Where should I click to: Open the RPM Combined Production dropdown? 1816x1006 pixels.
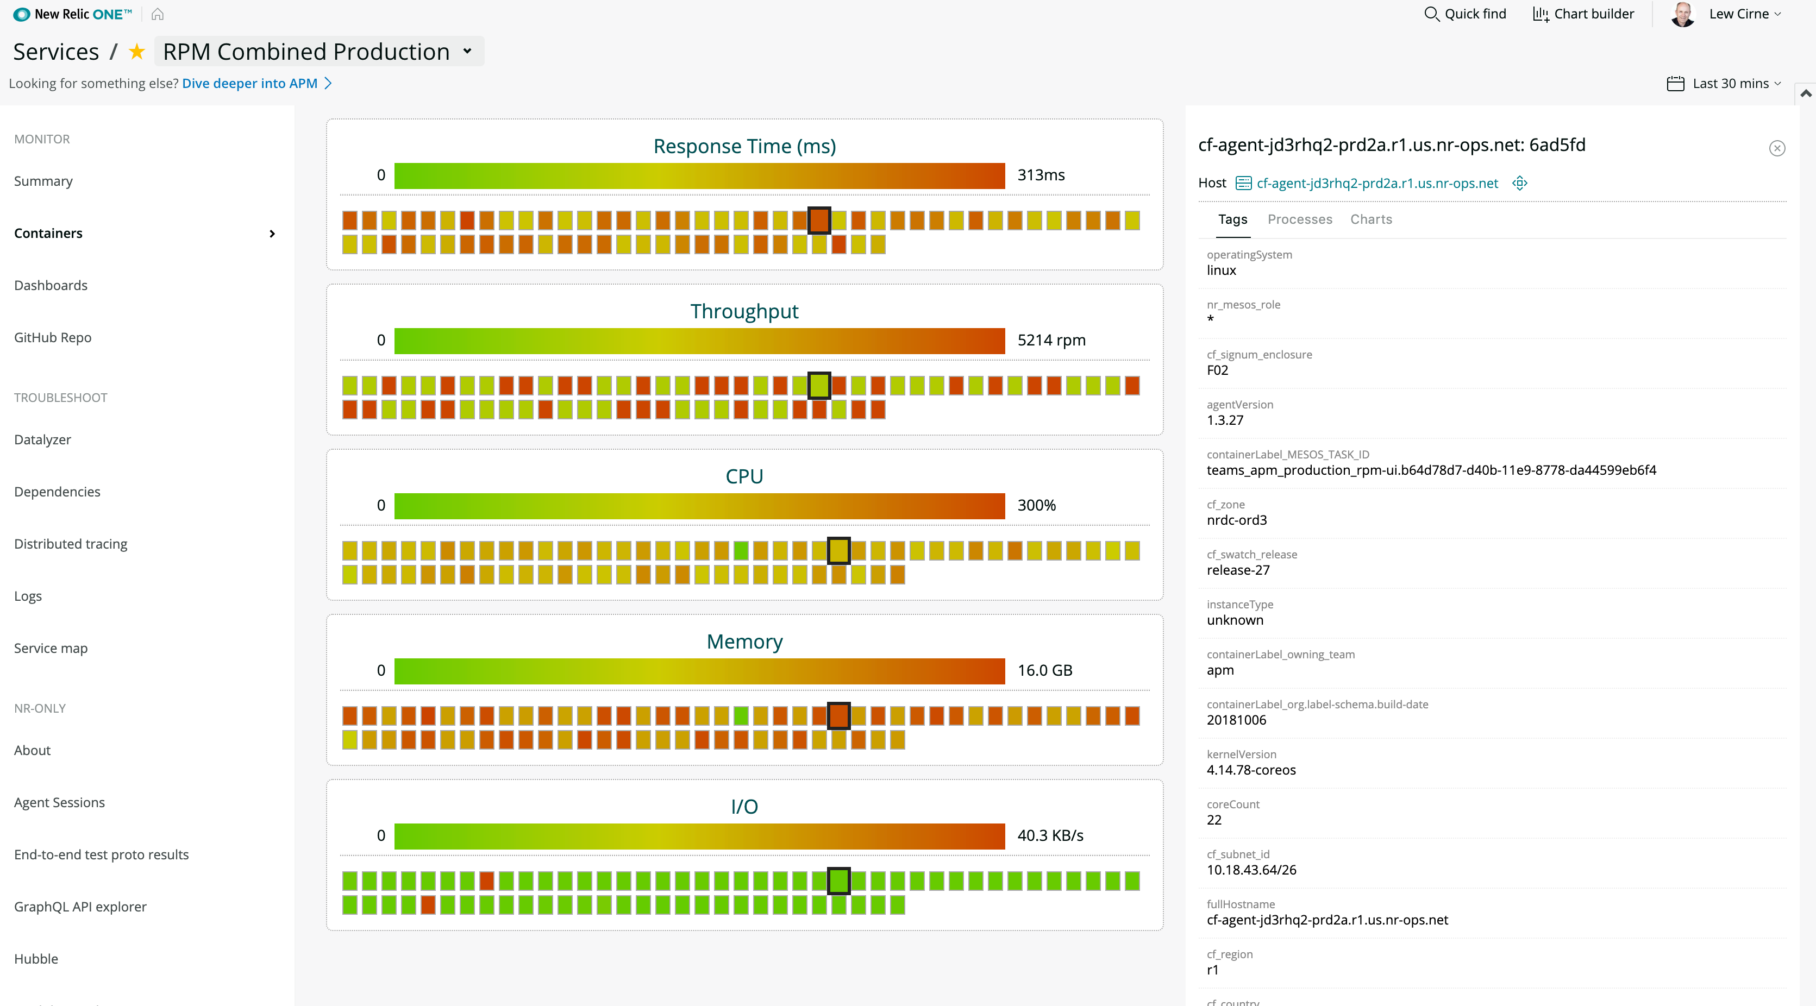point(467,52)
